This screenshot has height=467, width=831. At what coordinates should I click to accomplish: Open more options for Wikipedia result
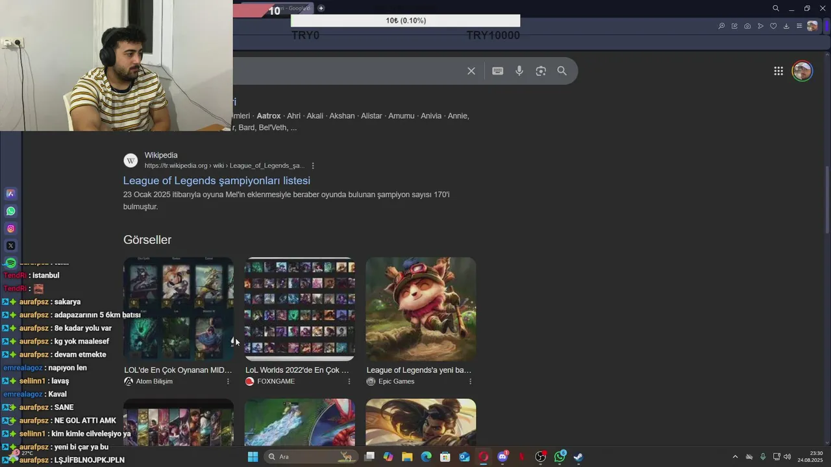click(313, 166)
